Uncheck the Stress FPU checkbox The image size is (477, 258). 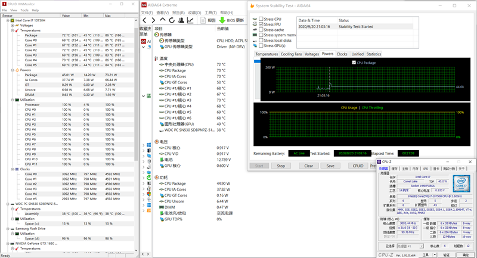[x=261, y=24]
